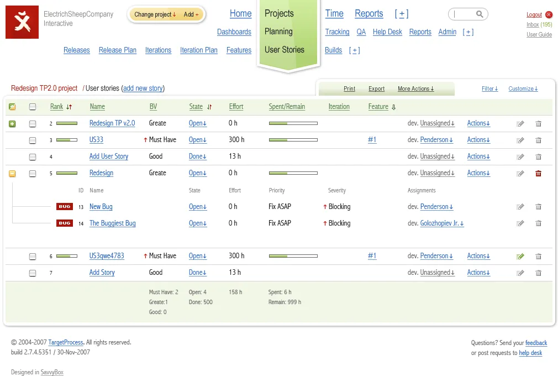Click the edit icon for New Bug row

click(x=520, y=206)
